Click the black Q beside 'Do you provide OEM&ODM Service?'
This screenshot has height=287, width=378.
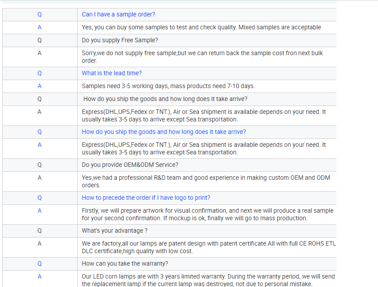coord(40,165)
